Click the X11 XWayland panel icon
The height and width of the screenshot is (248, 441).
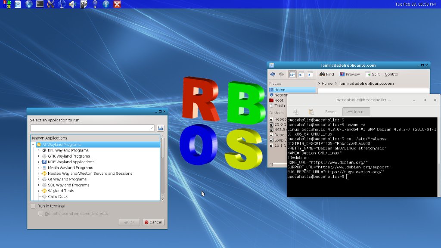pyautogui.click(x=51, y=4)
